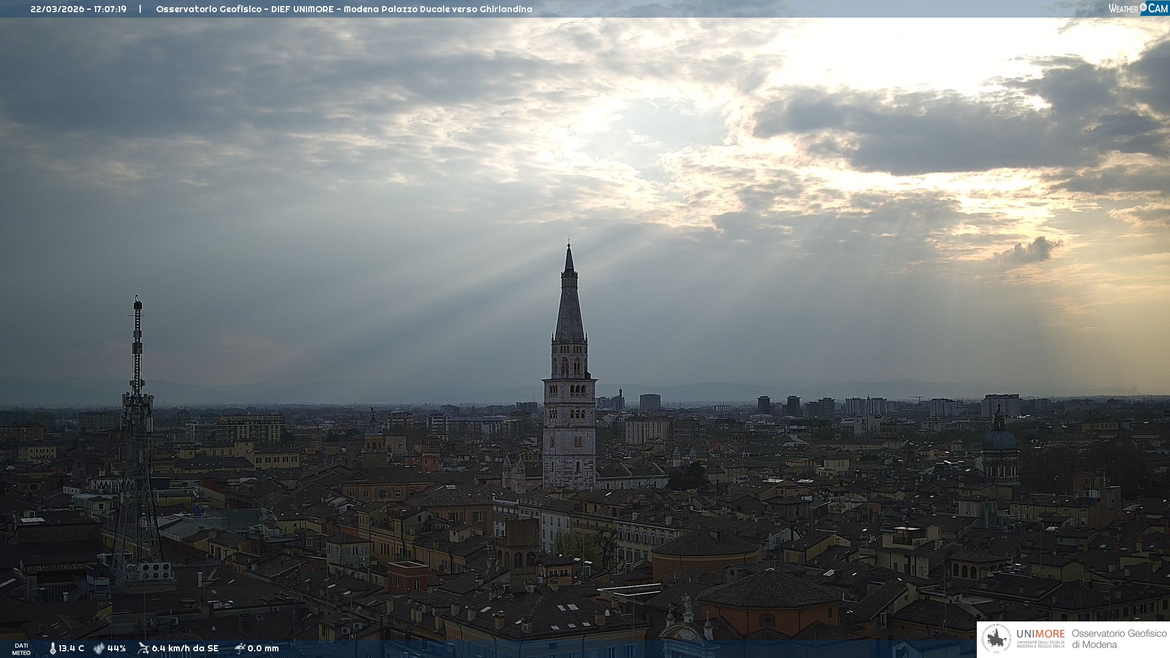Click the thermometer temperature icon
This screenshot has width=1170, height=658.
point(52,648)
